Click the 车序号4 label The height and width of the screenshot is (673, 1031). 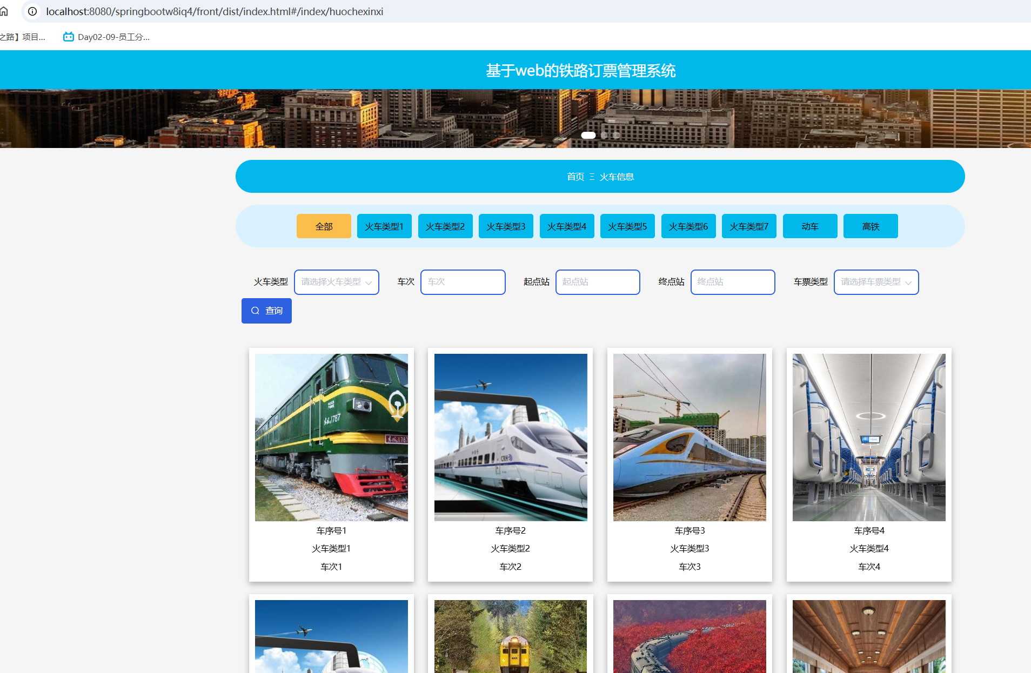click(869, 530)
